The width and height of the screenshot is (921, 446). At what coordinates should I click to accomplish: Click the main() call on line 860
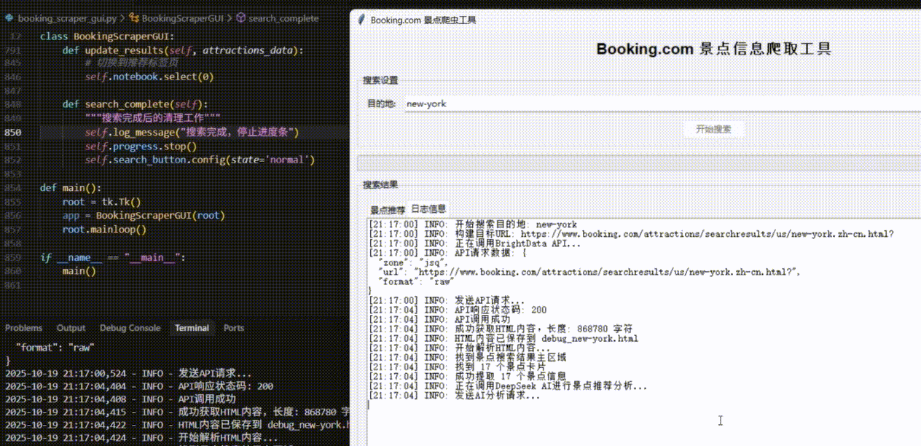[79, 271]
